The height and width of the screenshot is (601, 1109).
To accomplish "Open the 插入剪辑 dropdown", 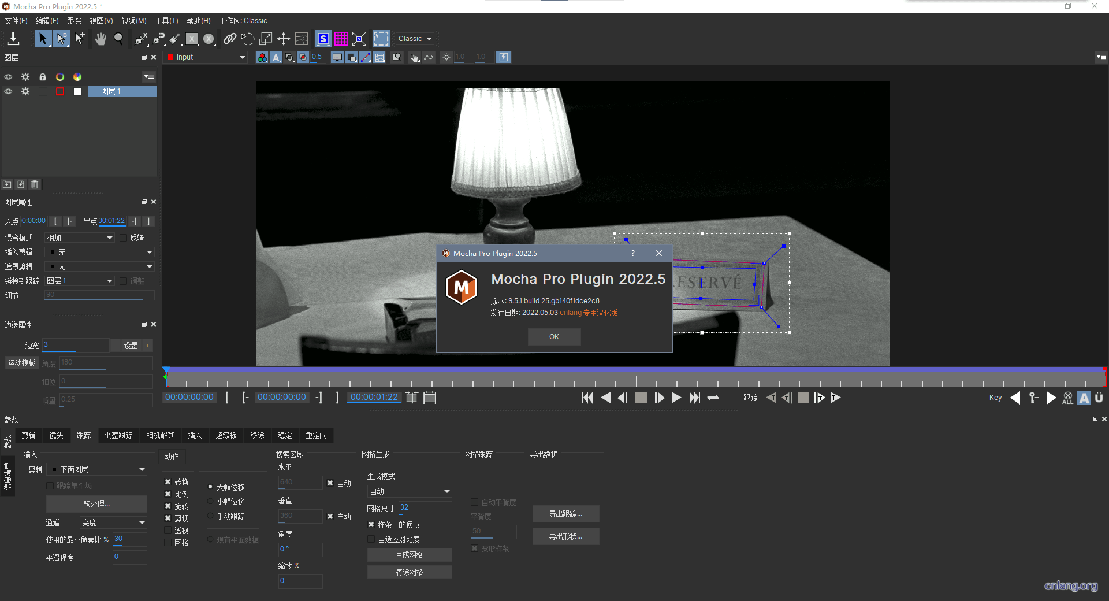I will coord(100,252).
